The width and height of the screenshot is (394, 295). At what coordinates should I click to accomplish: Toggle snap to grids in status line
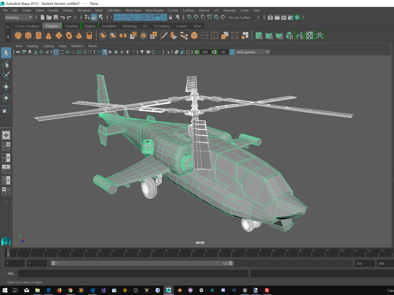(x=116, y=17)
